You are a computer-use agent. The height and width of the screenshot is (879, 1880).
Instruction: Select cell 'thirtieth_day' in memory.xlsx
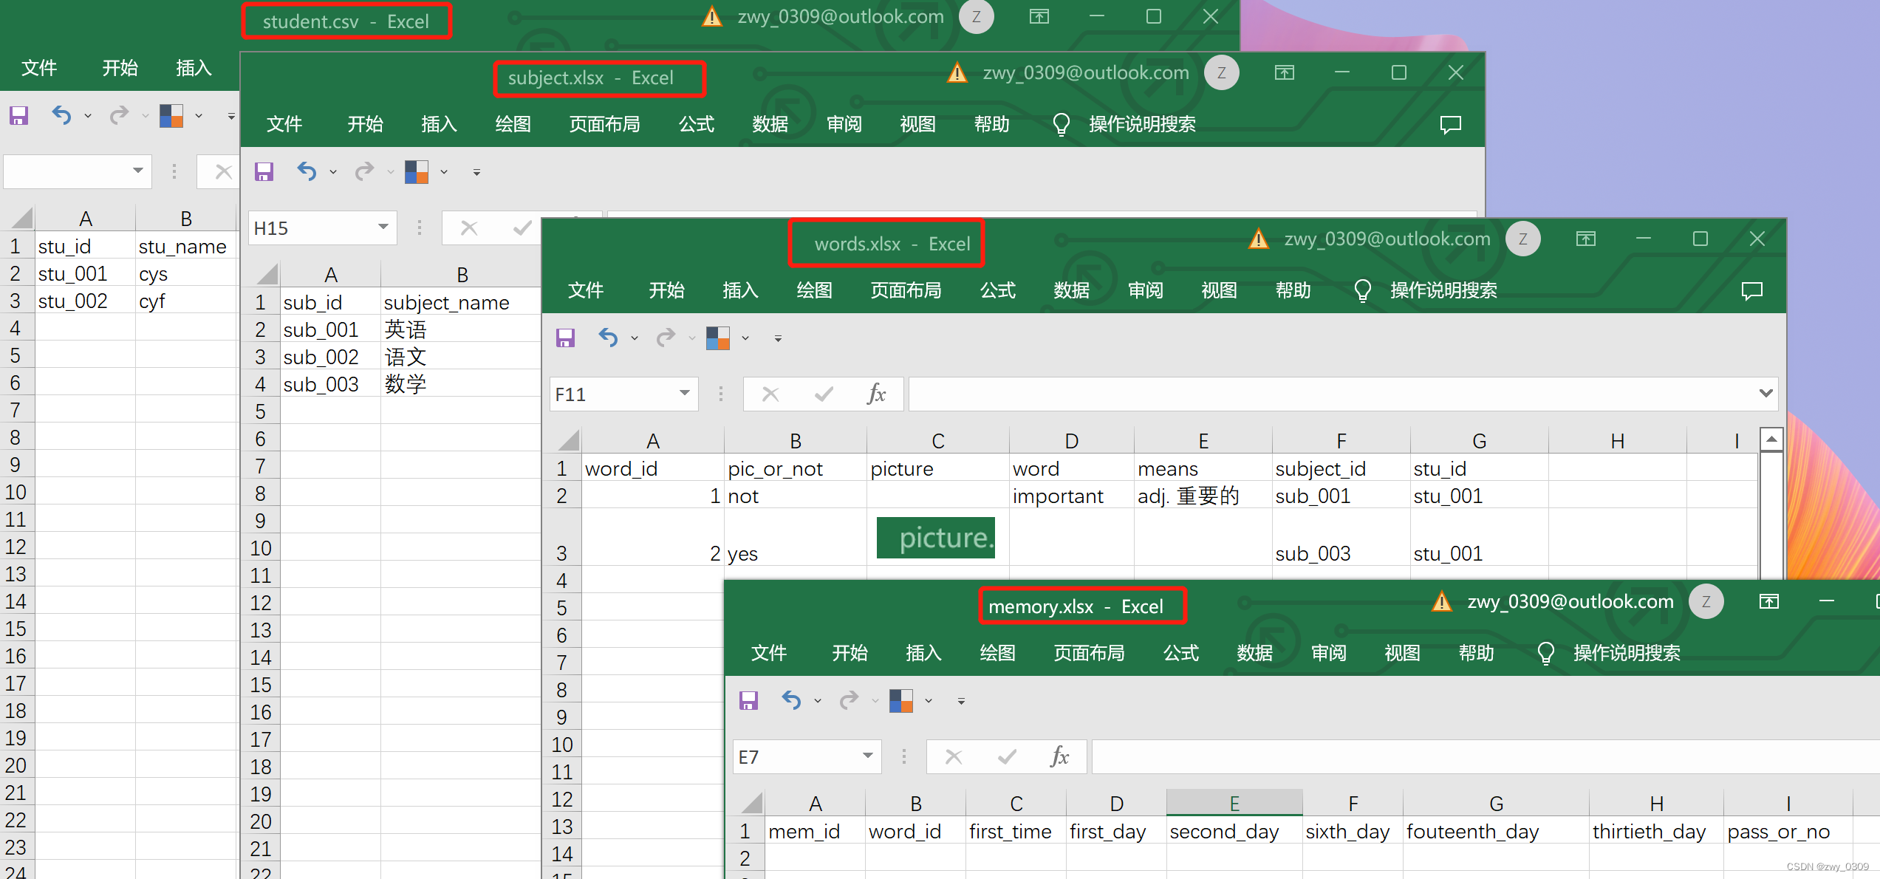pyautogui.click(x=1656, y=831)
